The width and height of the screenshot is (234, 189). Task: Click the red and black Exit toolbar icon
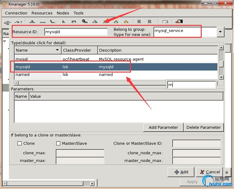[x=179, y=22]
